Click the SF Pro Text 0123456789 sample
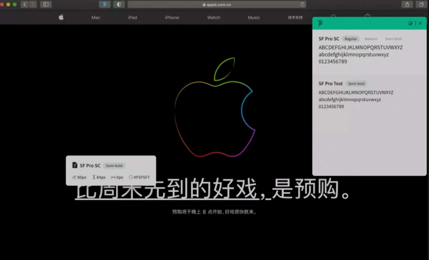Viewport: 429px width, 260px height. [331, 107]
